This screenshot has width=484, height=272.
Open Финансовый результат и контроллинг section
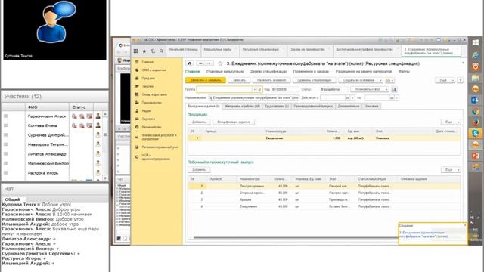tap(159, 137)
